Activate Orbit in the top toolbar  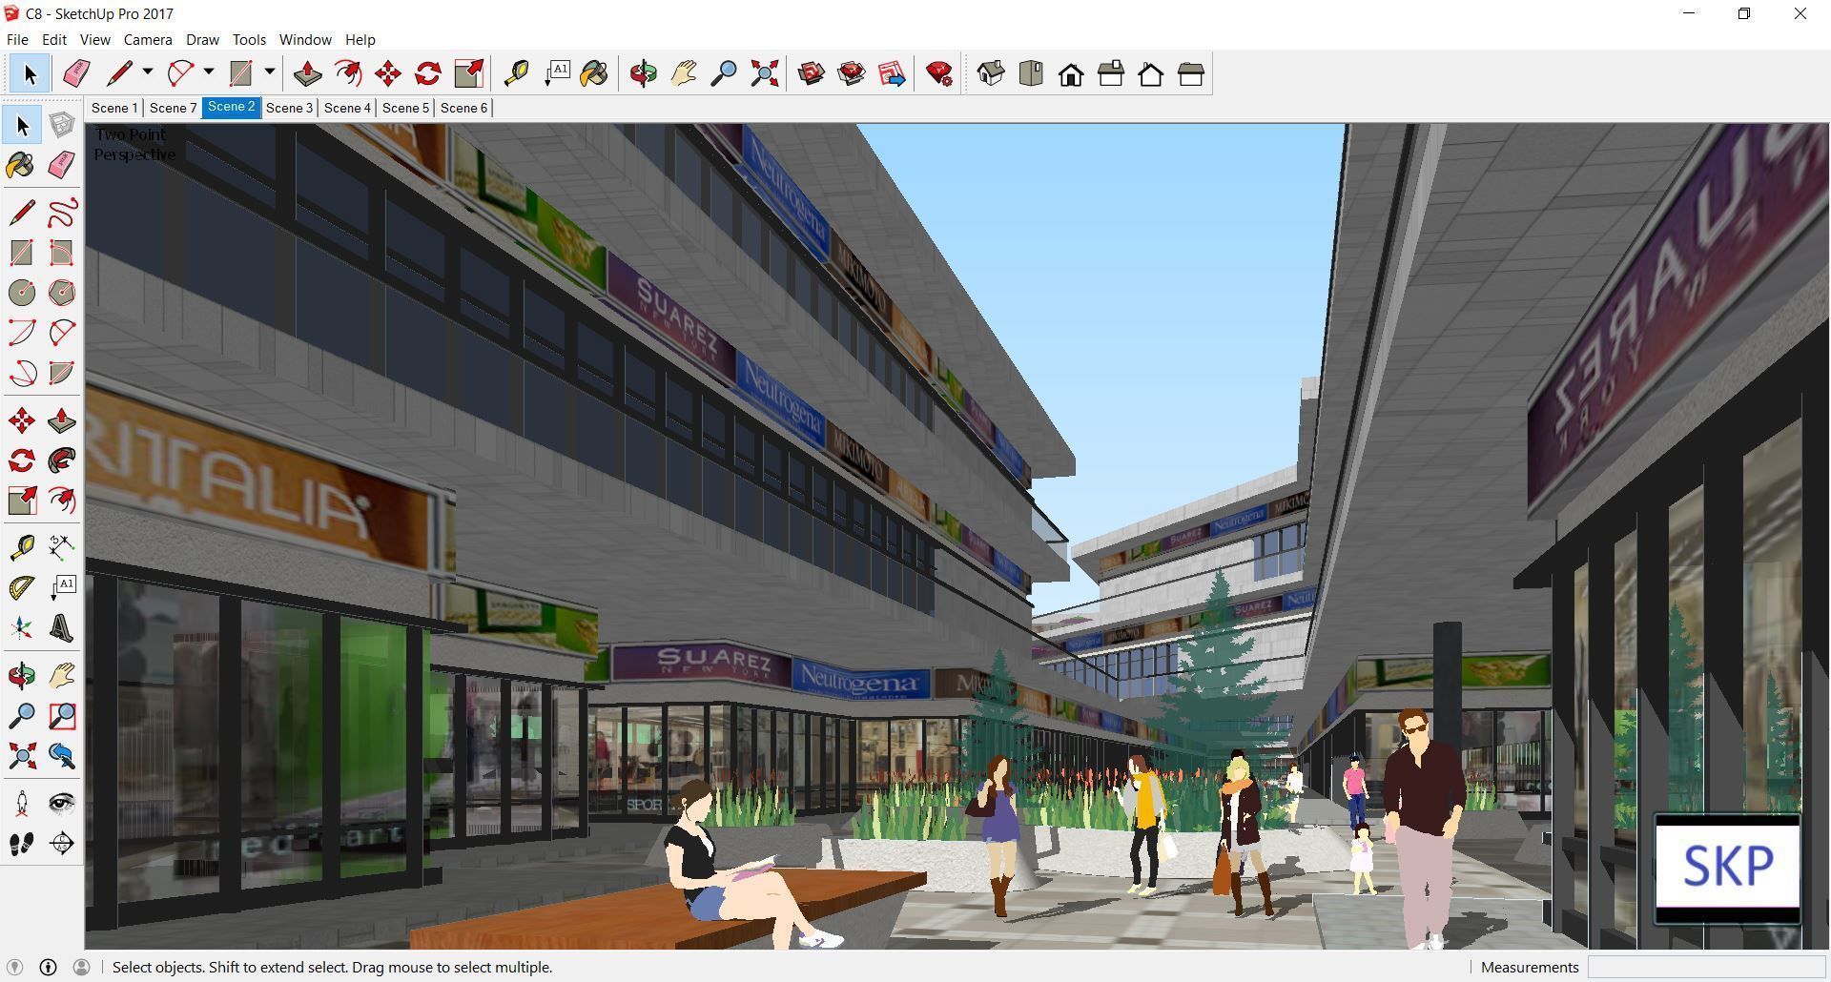[644, 74]
